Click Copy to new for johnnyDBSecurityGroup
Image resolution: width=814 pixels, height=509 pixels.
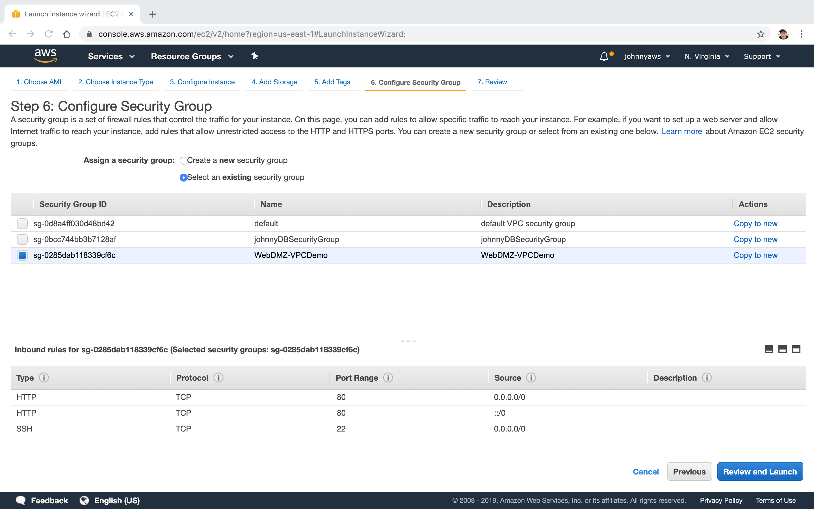[755, 239]
